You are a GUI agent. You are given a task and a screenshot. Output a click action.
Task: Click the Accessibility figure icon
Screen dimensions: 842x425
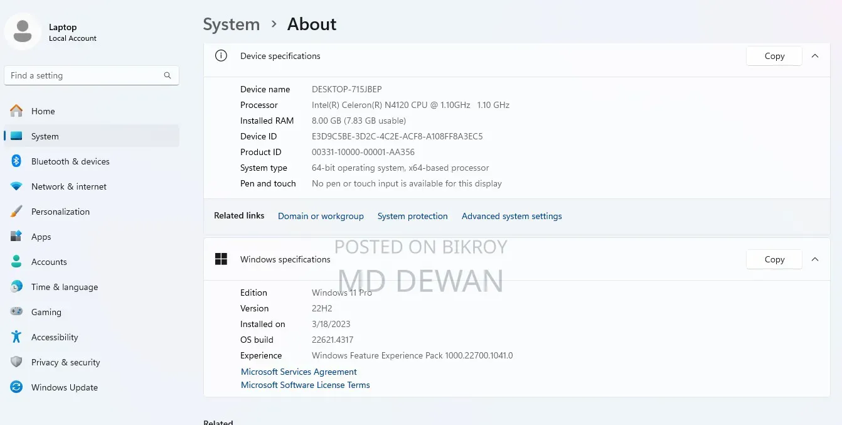[x=16, y=337]
